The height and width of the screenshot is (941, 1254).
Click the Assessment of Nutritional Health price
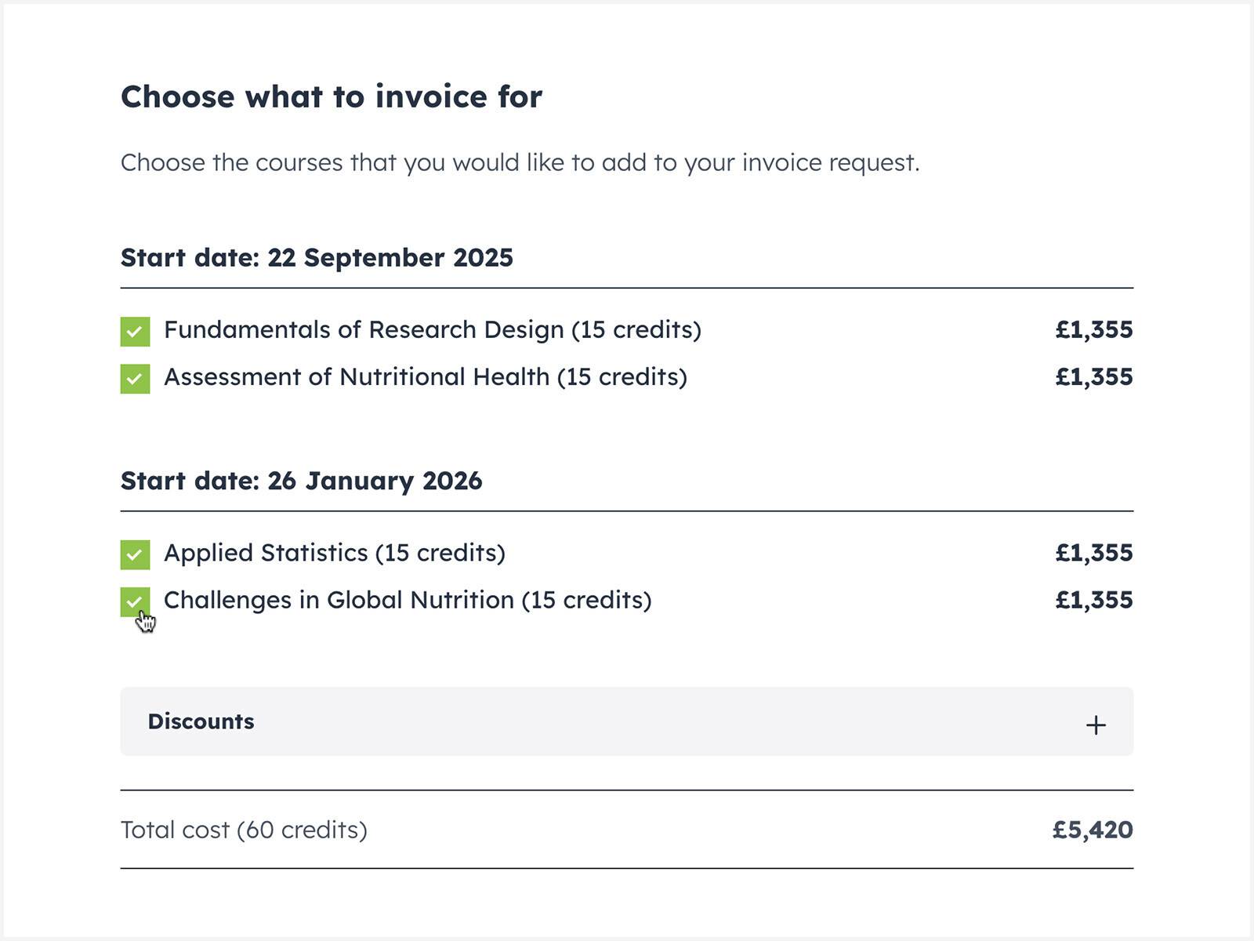point(1093,377)
